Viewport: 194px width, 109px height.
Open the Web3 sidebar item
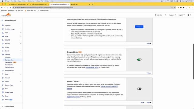coord(7,100)
